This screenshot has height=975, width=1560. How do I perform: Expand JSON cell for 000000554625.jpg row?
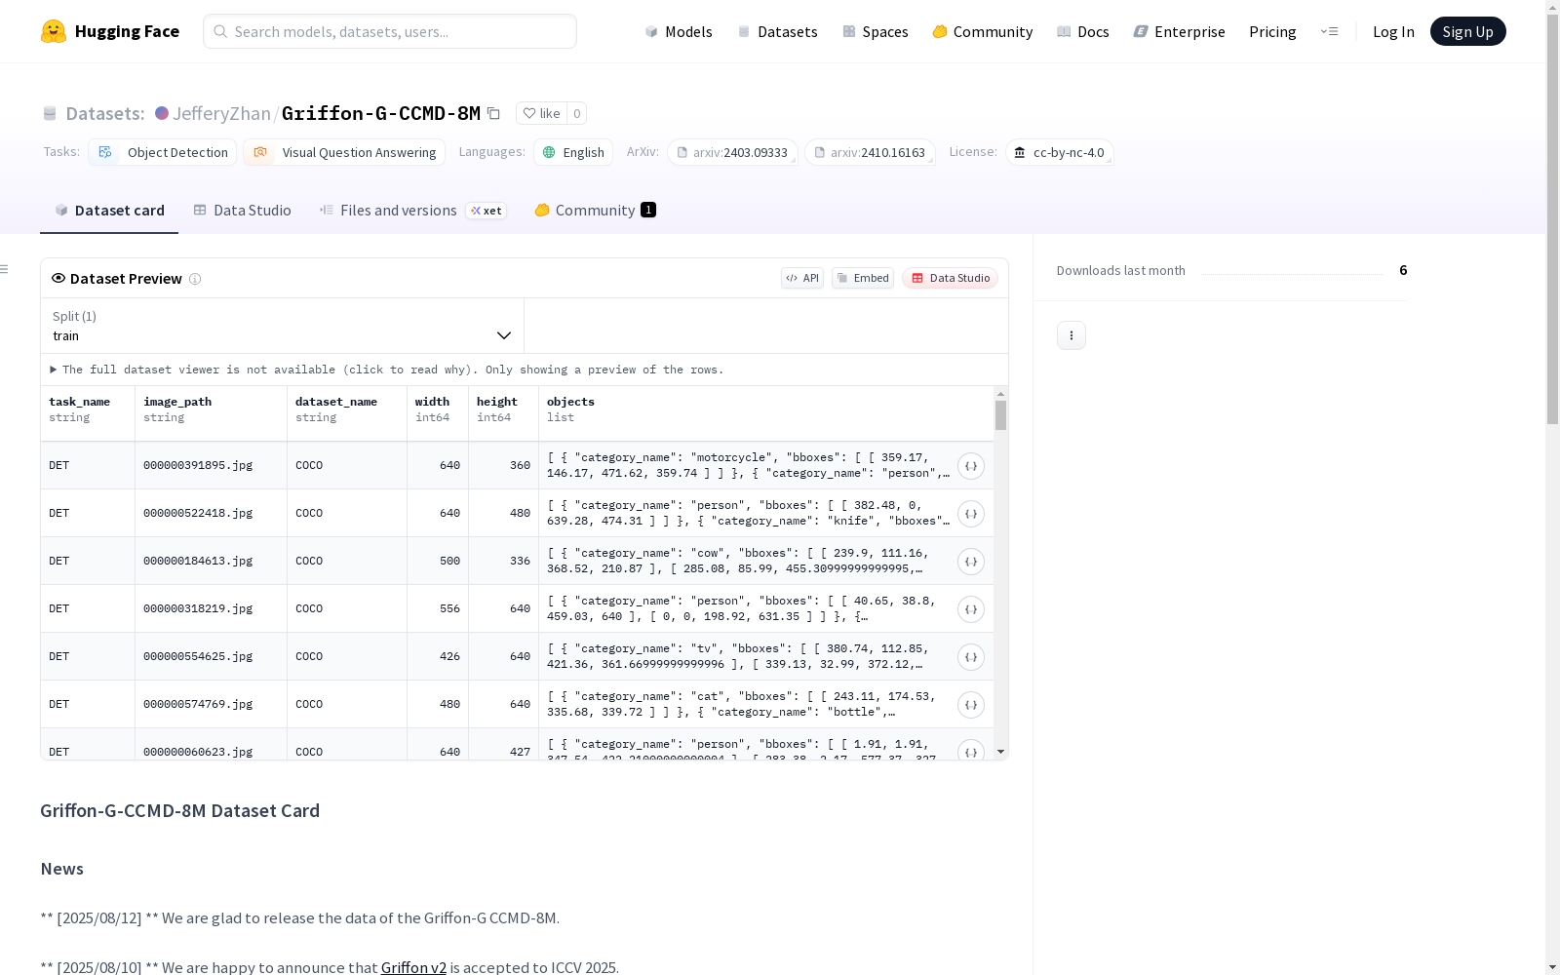coord(970,657)
